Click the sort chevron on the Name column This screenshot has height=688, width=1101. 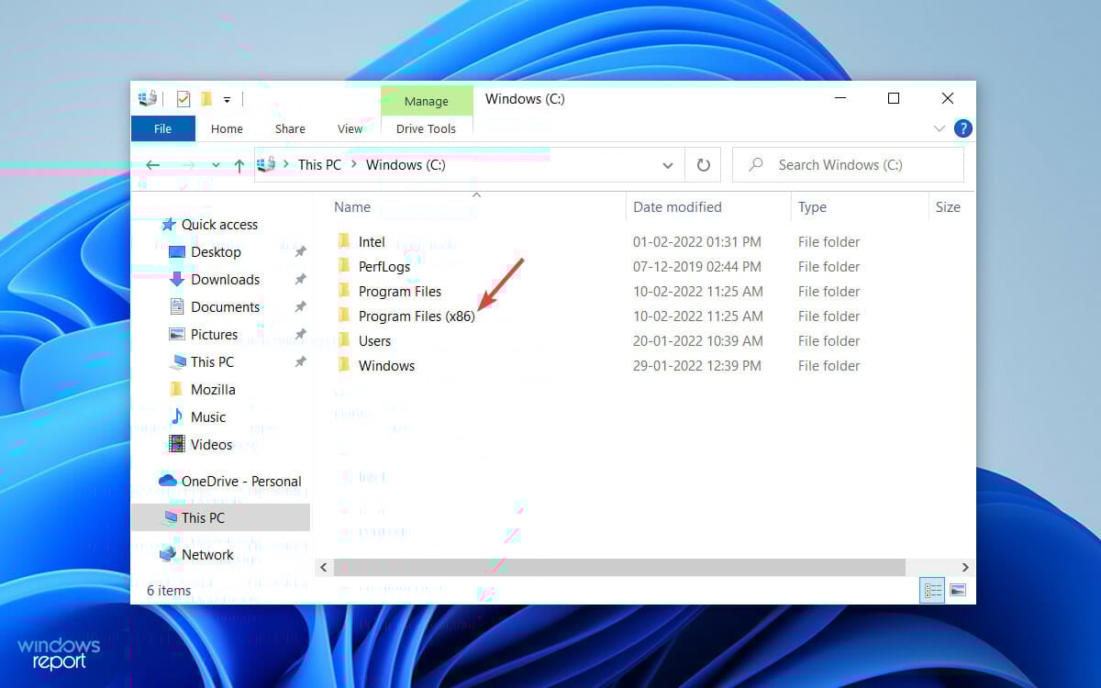[476, 194]
